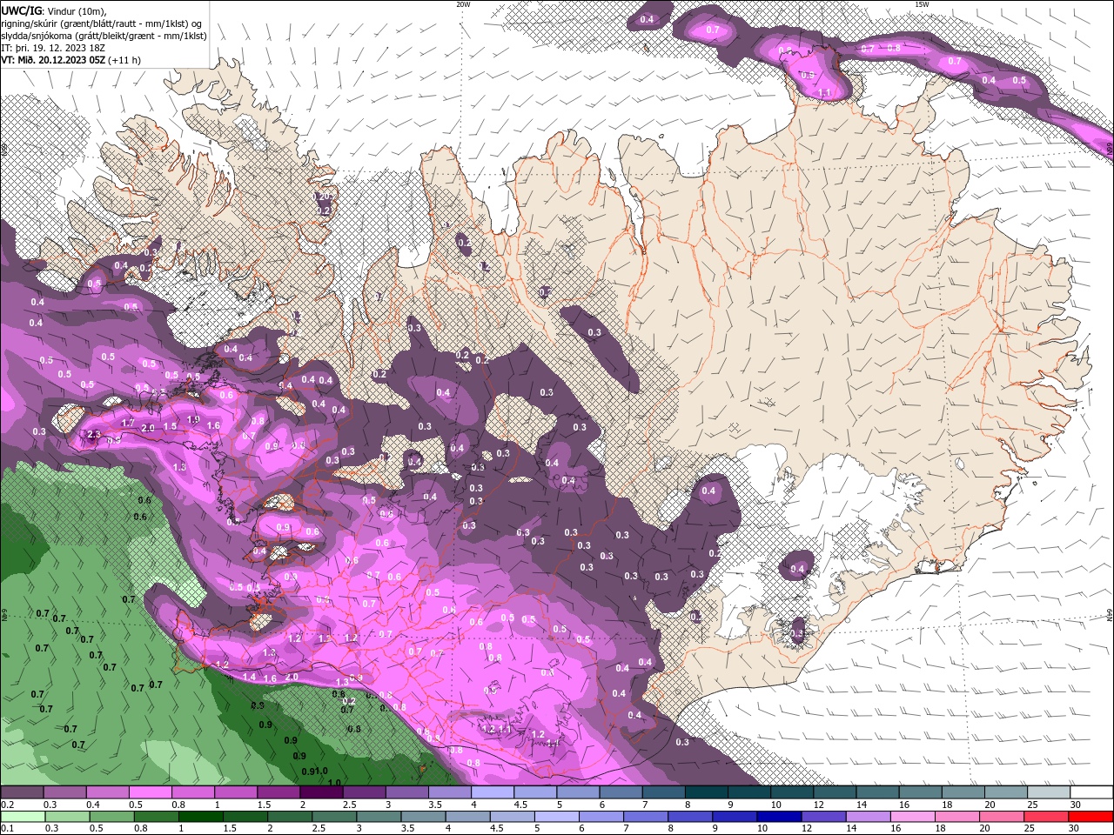
Task: Click the 1.9 precipitation value on map
Action: (193, 419)
